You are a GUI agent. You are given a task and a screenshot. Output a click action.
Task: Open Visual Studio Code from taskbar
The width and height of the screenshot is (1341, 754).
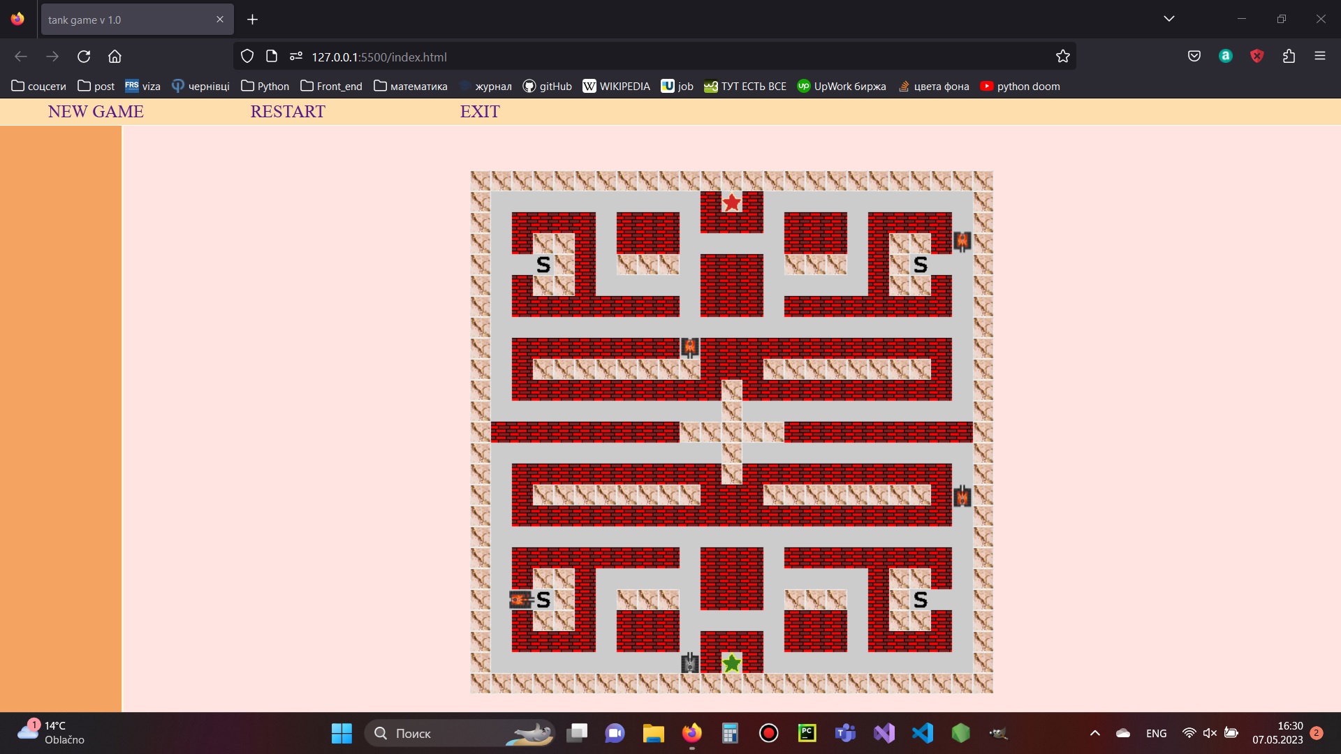tap(922, 733)
